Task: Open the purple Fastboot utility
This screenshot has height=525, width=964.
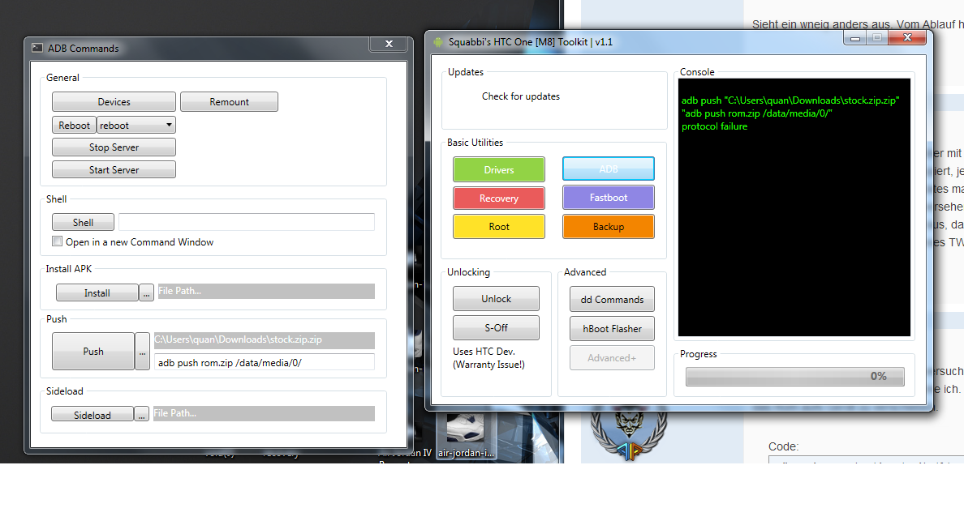Action: point(608,198)
